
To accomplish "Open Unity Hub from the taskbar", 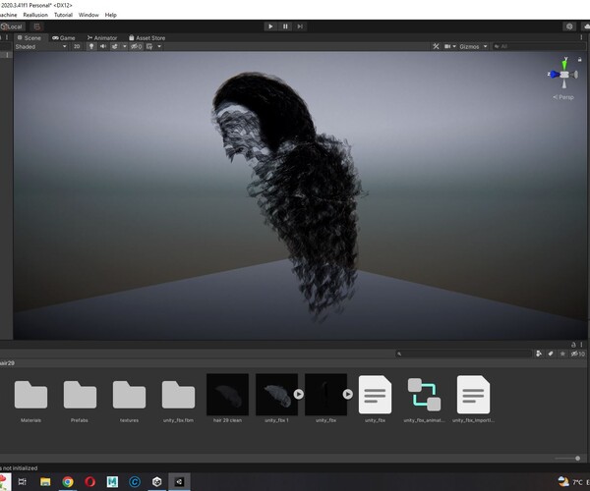I will (157, 481).
